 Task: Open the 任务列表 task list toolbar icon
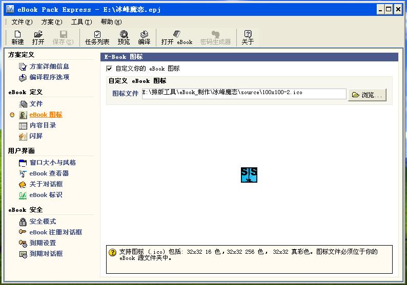coord(97,34)
